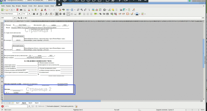Click the formula equals button

point(26,18)
